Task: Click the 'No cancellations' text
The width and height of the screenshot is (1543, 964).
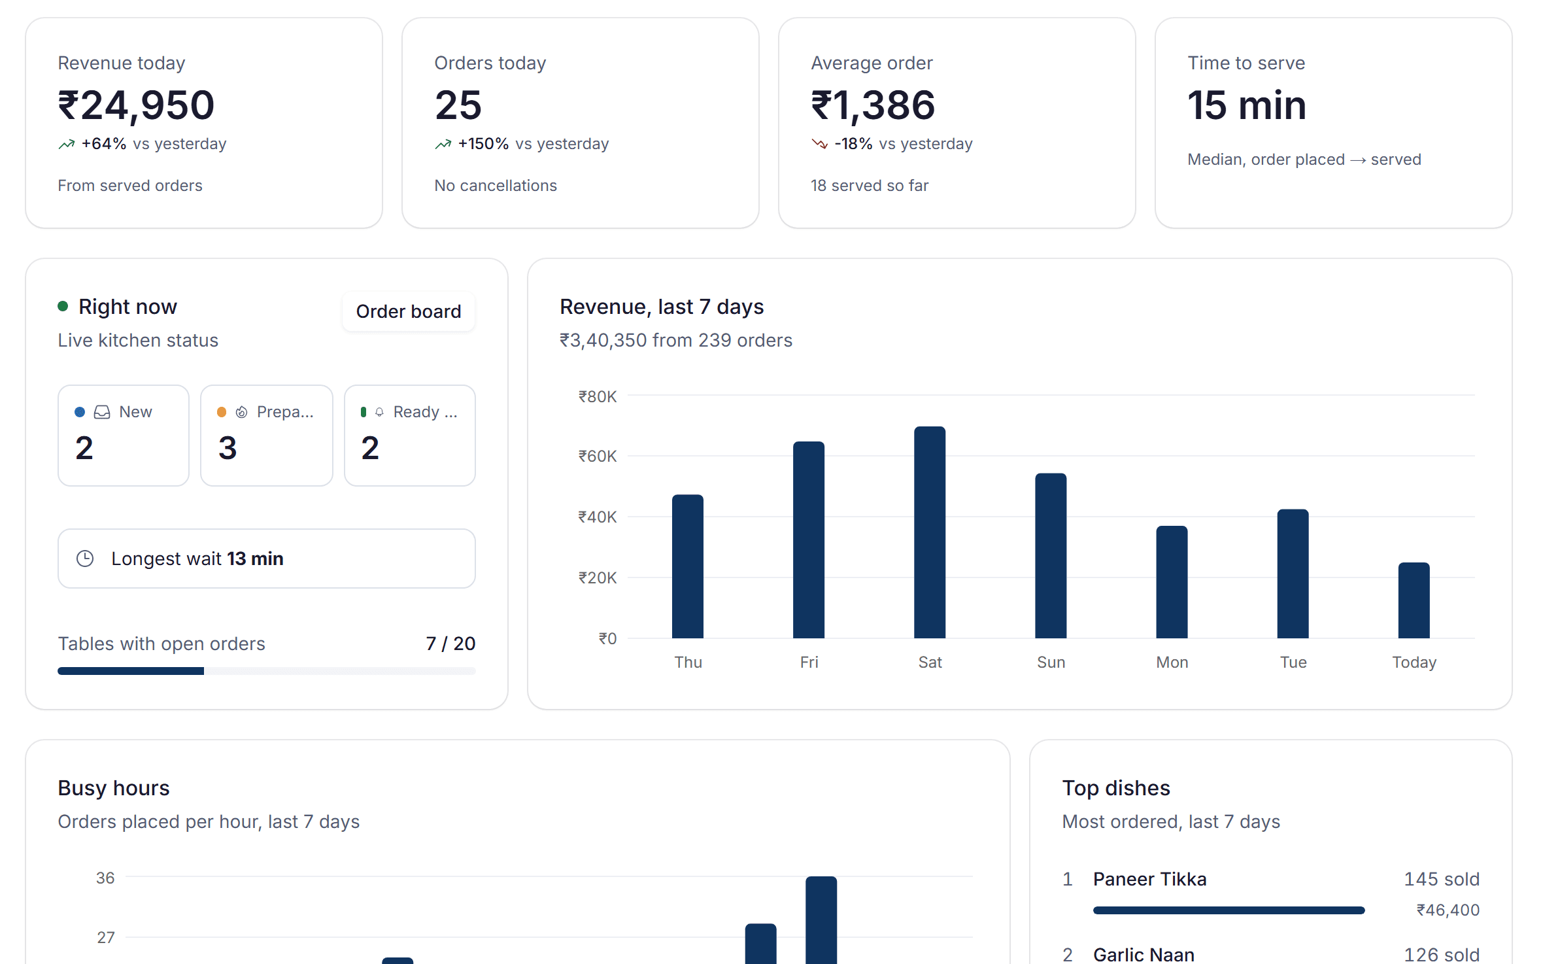Action: (496, 186)
